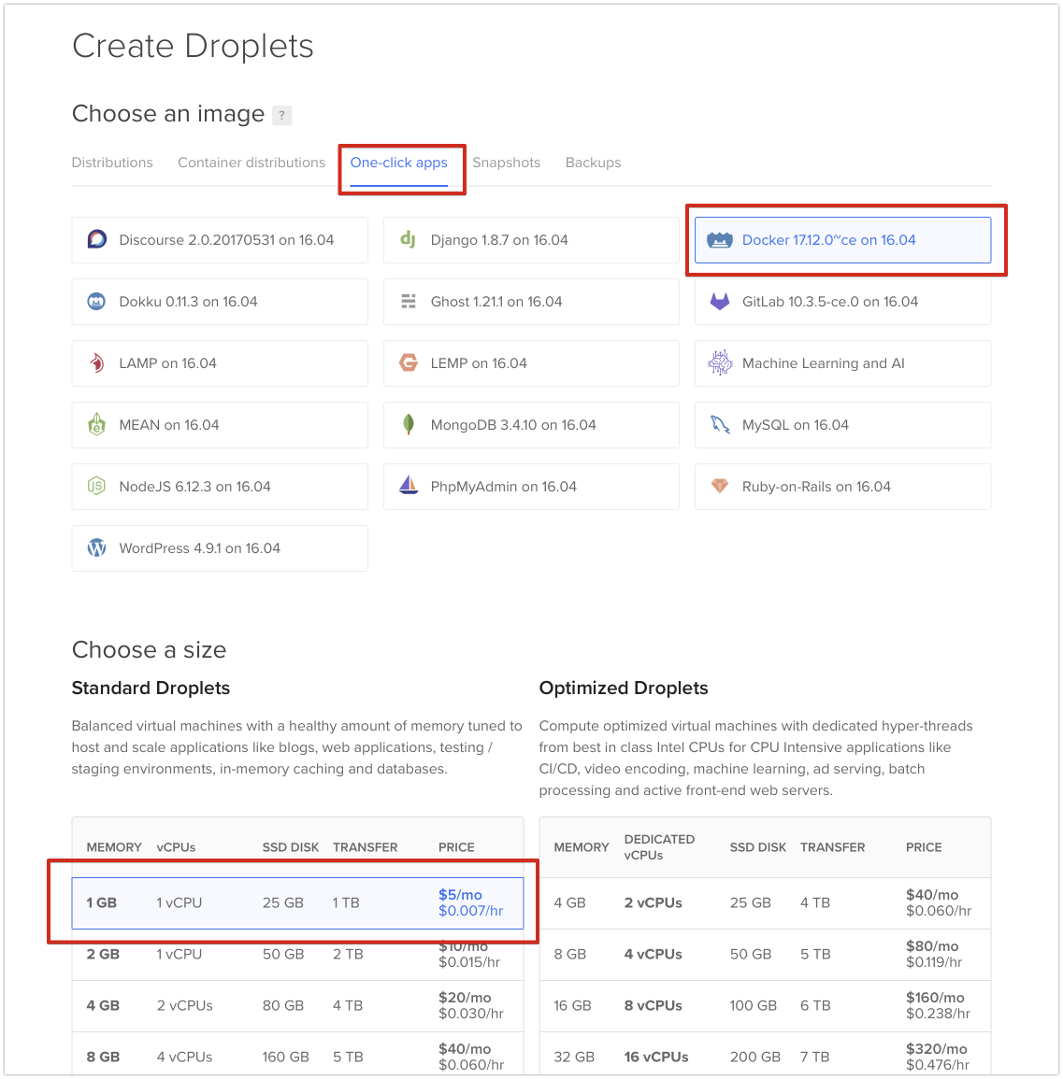Open the Container distributions tab
This screenshot has width=1063, height=1079.
click(x=251, y=163)
